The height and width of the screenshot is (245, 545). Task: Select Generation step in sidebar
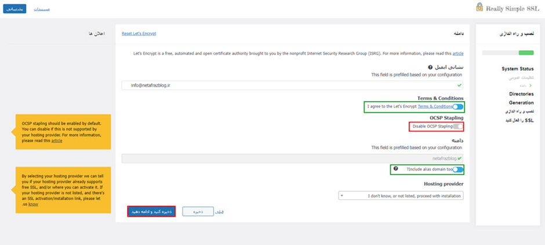point(521,103)
